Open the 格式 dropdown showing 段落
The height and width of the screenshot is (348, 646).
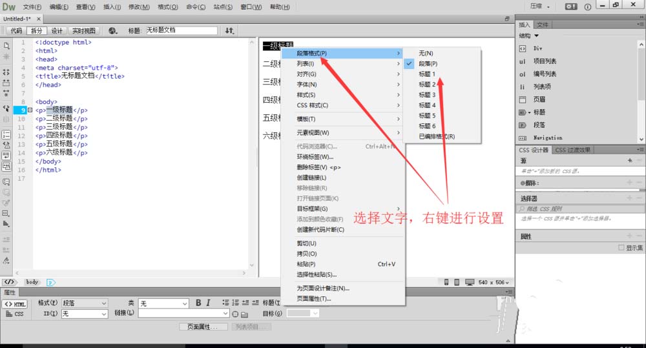tap(85, 303)
